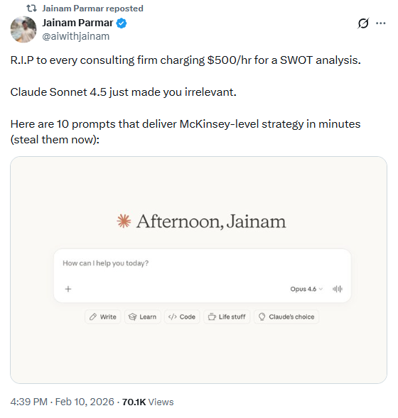The image size is (398, 418).
Task: Click the Jainam Parmar display name
Action: pyautogui.click(x=77, y=23)
